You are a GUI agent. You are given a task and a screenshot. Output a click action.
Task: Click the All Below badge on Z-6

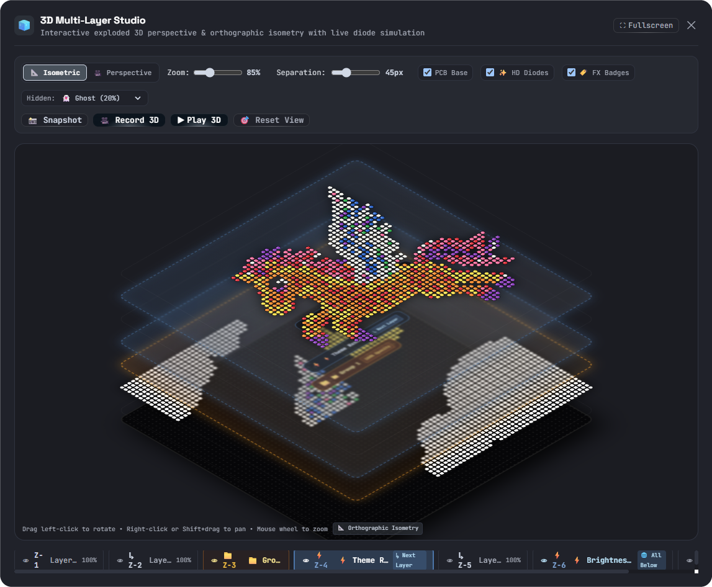[652, 560]
